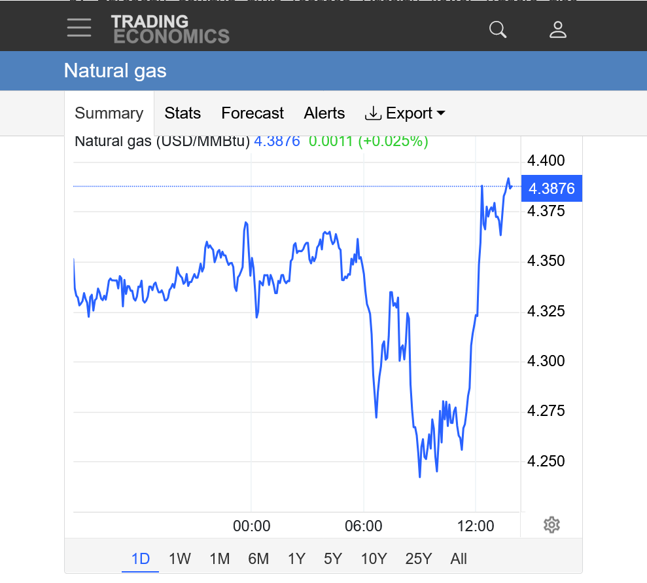Open the user account icon
Screen dimensions: 647x583
pyautogui.click(x=557, y=29)
